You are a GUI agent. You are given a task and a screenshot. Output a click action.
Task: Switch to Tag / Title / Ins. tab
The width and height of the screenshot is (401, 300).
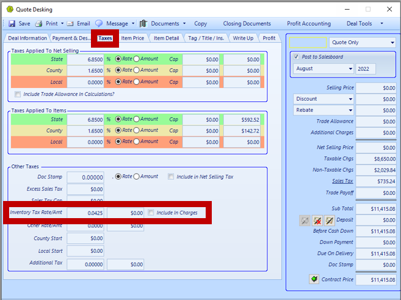coord(206,38)
